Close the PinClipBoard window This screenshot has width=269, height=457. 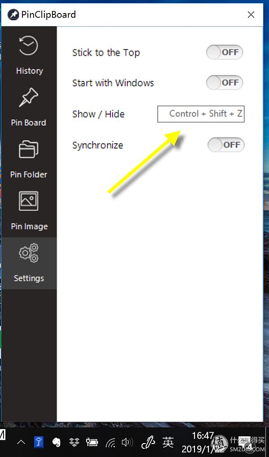pyautogui.click(x=251, y=15)
